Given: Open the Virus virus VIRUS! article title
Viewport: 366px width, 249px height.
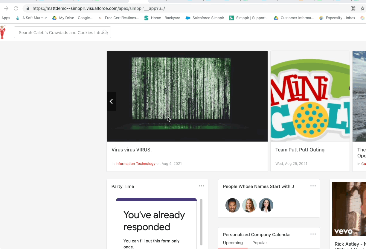Looking at the screenshot, I should 132,150.
